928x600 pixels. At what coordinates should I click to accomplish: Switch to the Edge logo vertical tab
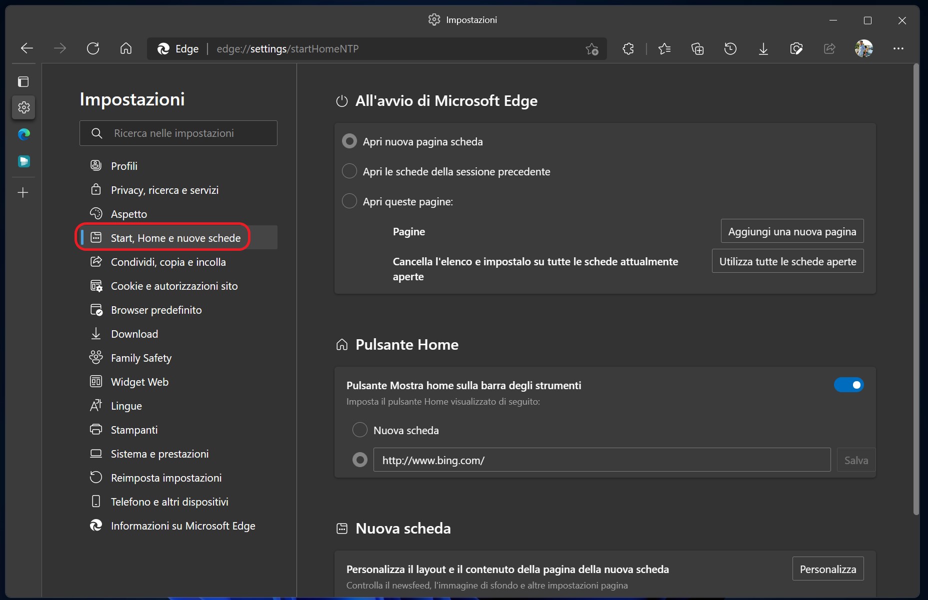tap(23, 134)
